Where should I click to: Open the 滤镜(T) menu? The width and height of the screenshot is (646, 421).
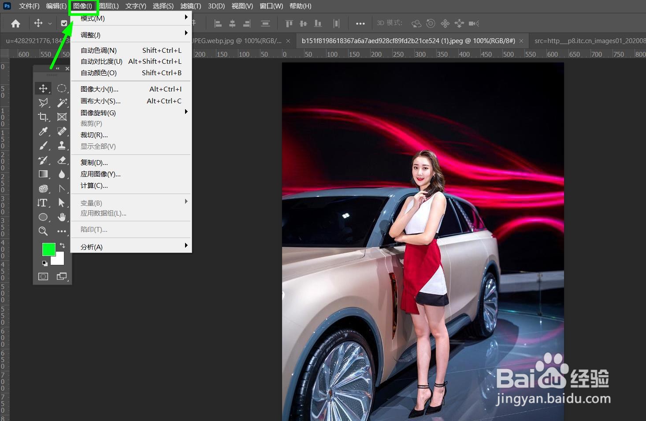coord(191,6)
